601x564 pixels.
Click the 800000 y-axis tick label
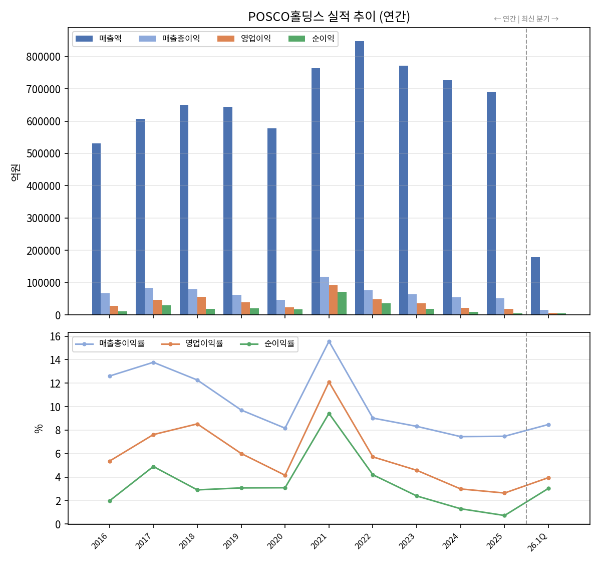(44, 57)
